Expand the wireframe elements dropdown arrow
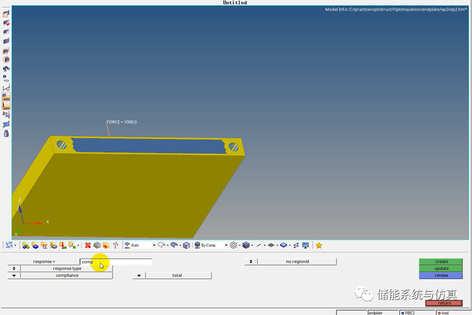This screenshot has width=472, height=315. (240, 246)
